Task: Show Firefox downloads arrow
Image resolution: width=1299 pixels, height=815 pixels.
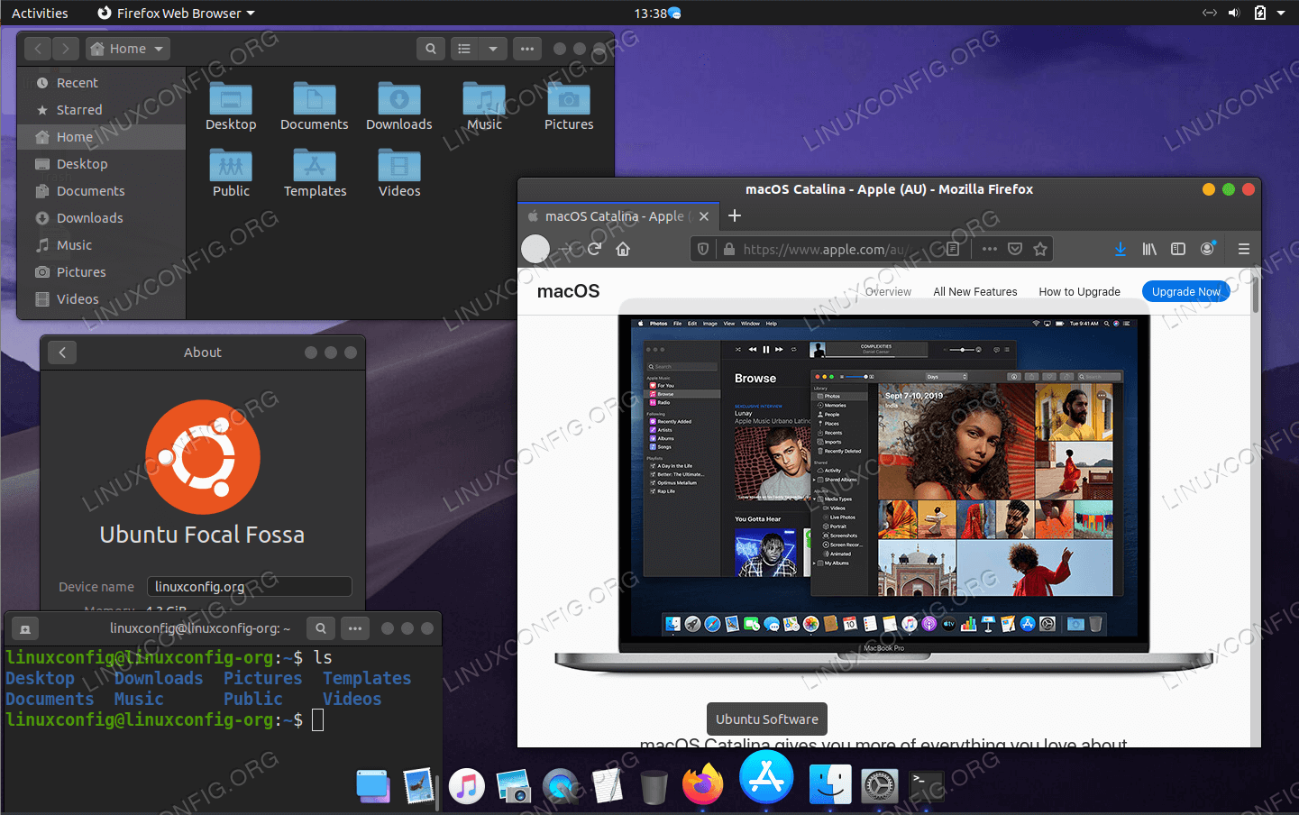Action: pyautogui.click(x=1120, y=249)
